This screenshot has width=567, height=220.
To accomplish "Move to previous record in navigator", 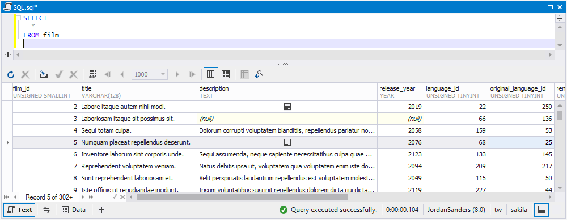I will [x=15, y=197].
